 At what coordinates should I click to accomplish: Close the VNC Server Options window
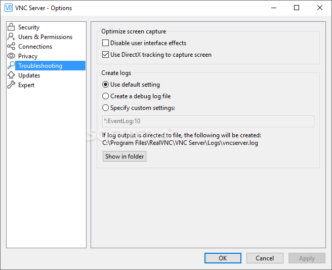(x=320, y=8)
